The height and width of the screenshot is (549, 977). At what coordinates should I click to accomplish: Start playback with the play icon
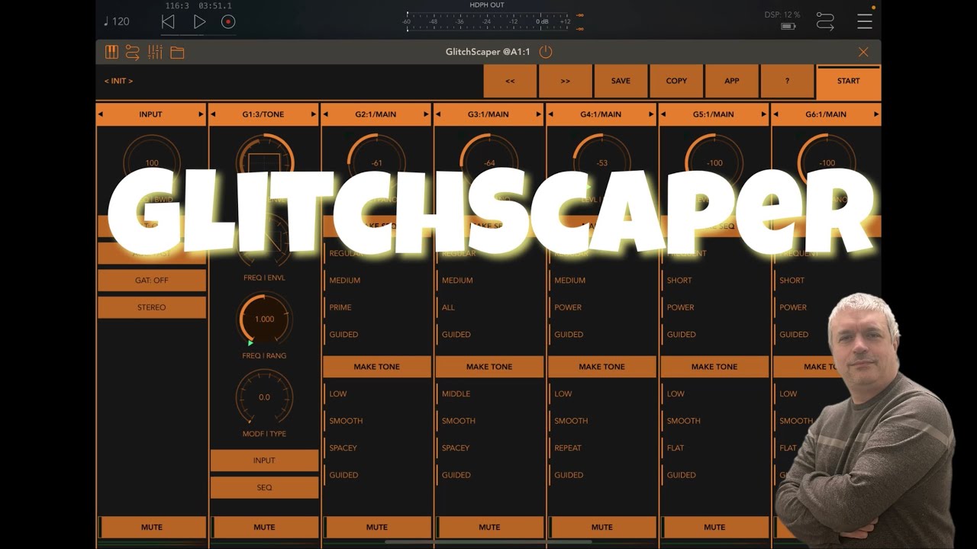(199, 22)
